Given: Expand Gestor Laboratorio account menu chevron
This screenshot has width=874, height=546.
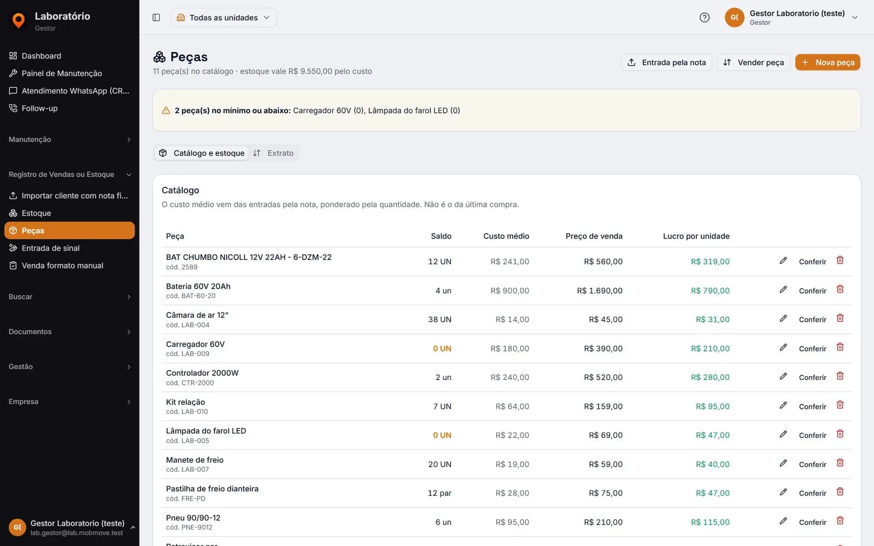Looking at the screenshot, I should tap(855, 17).
